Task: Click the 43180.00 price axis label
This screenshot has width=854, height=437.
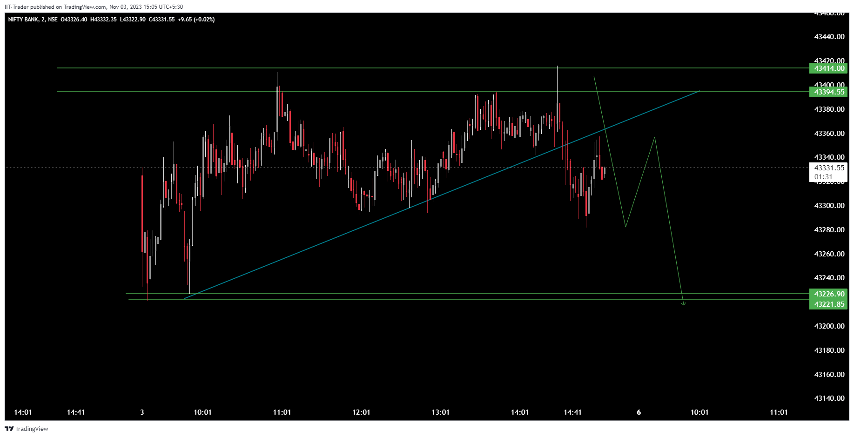Action: point(829,350)
